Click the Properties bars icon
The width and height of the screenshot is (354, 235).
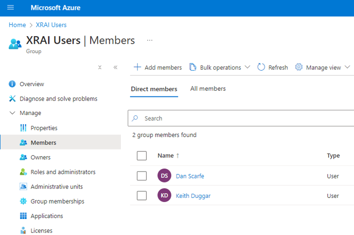click(x=23, y=128)
